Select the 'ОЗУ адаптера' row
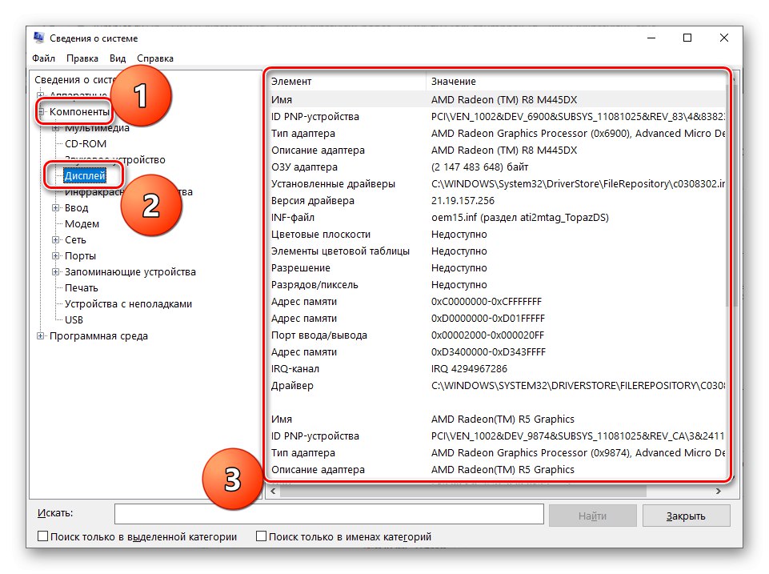769x574 pixels. (497, 167)
